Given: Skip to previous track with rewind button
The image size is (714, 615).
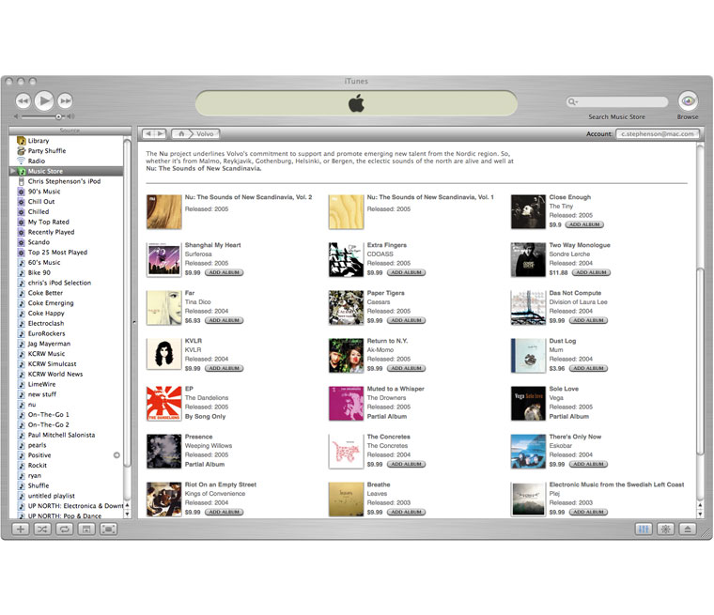Looking at the screenshot, I should pos(23,101).
